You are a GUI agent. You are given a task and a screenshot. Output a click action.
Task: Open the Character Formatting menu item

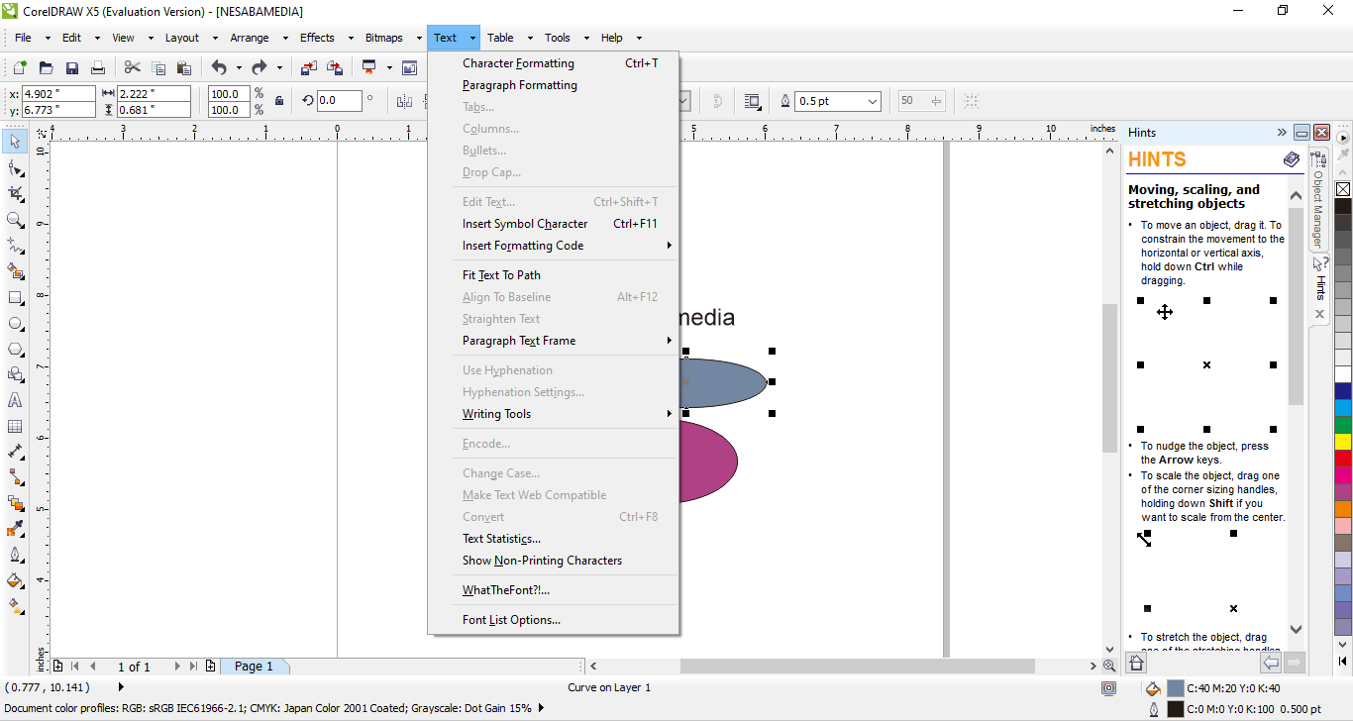[x=518, y=63]
